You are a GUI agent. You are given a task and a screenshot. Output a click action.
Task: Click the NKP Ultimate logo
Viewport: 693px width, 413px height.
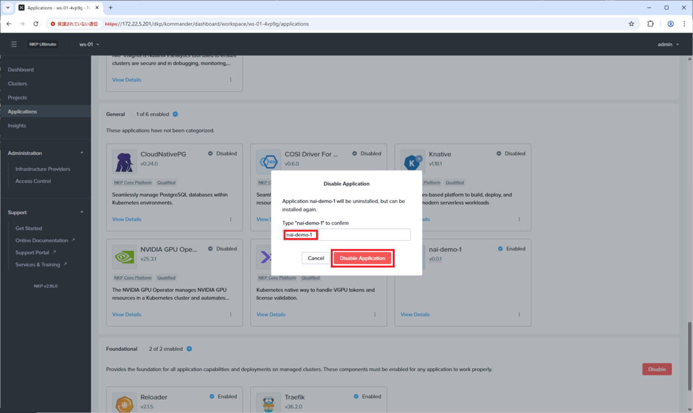click(x=43, y=44)
